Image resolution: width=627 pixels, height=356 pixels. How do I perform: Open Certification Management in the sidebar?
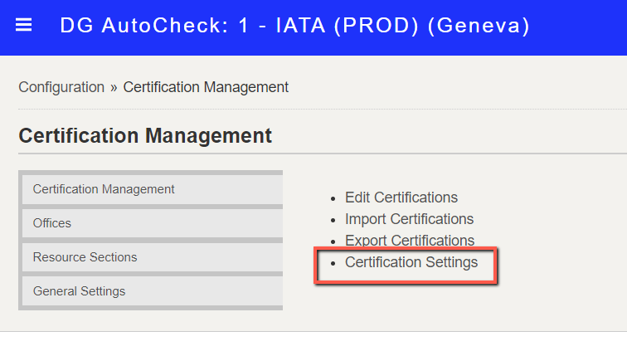tap(153, 189)
